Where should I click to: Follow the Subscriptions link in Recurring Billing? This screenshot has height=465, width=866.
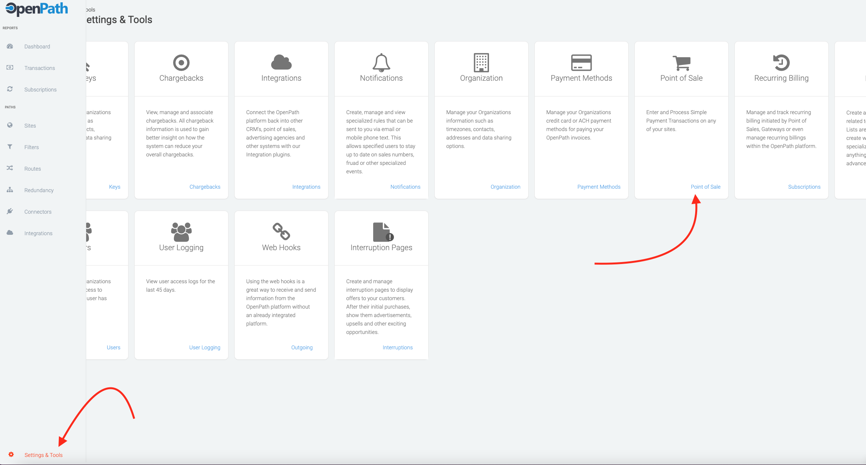pyautogui.click(x=804, y=187)
